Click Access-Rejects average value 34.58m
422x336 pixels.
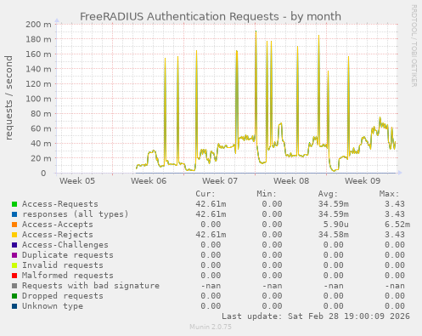[x=333, y=235]
